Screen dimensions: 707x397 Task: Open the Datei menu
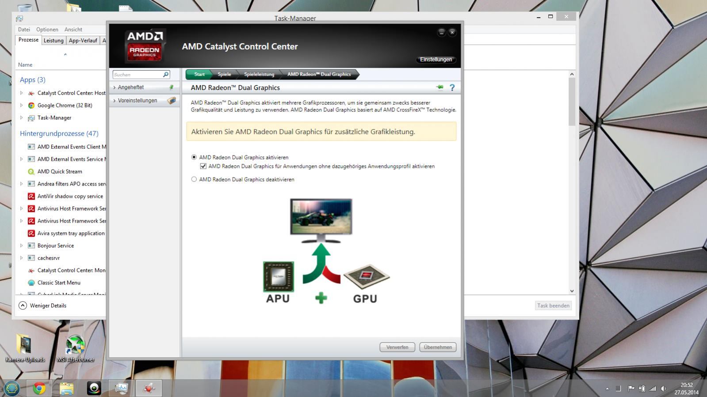[x=24, y=30]
